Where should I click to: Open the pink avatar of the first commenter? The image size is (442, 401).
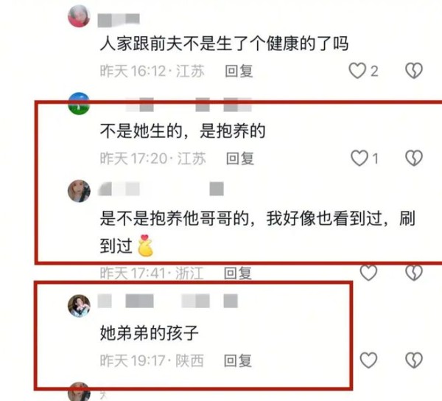click(x=79, y=16)
